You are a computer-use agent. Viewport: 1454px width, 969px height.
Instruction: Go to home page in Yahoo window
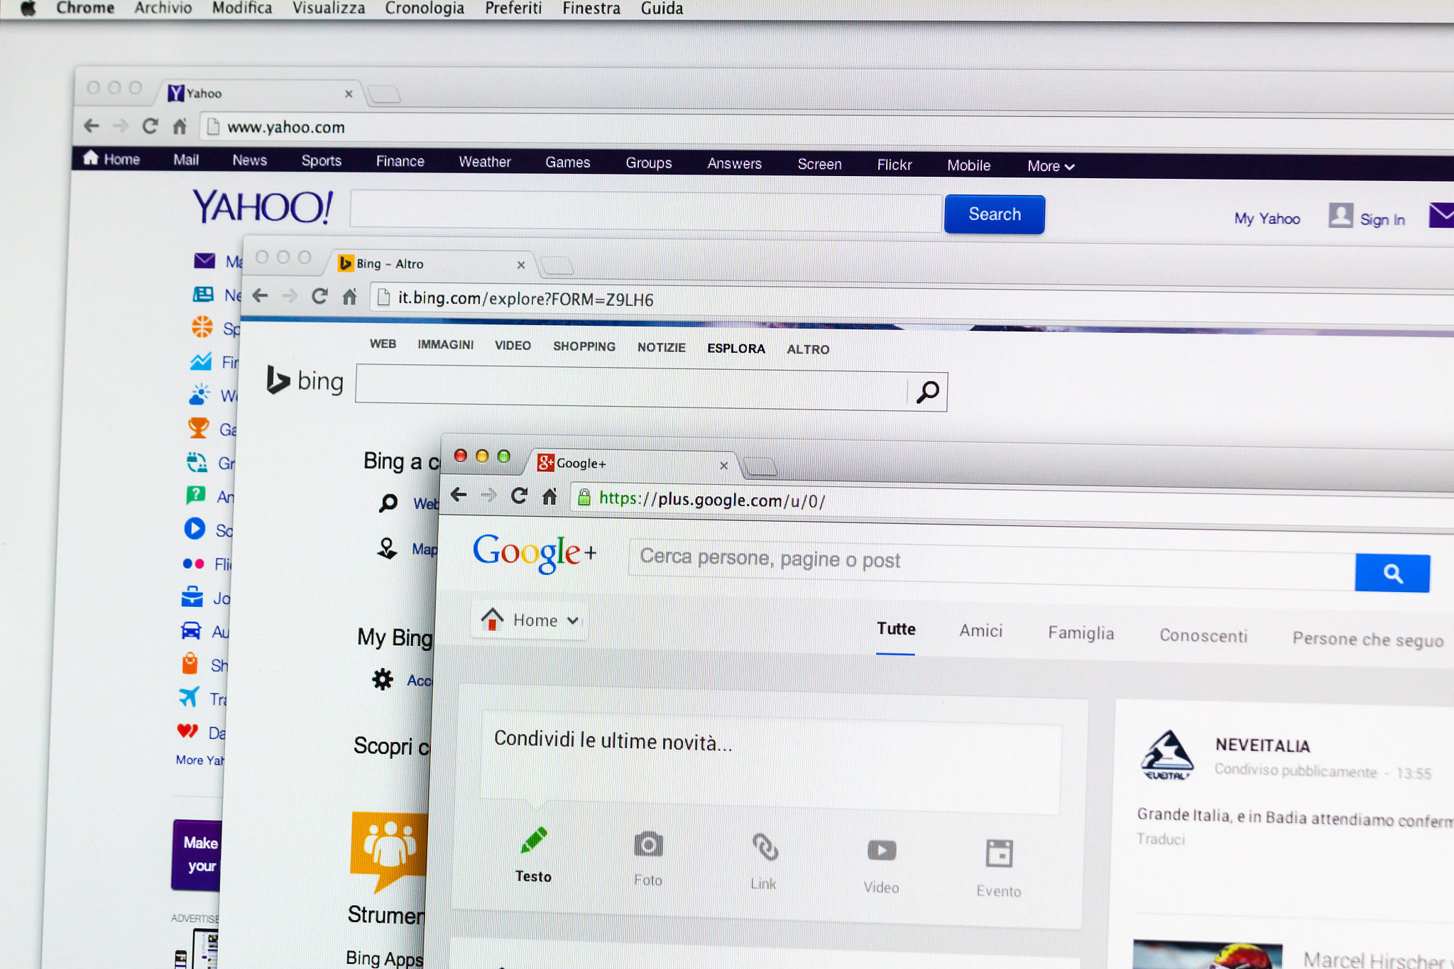pyautogui.click(x=180, y=127)
